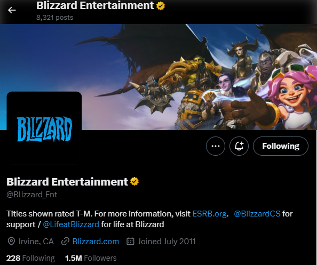Viewport: 317px width, 265px height.
Task: Click the @Blizzard_Ent handle text
Action: pos(31,195)
